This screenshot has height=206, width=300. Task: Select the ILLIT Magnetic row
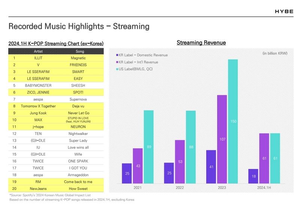[56, 58]
